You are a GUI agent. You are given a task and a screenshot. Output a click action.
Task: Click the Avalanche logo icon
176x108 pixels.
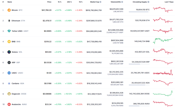point(9,104)
